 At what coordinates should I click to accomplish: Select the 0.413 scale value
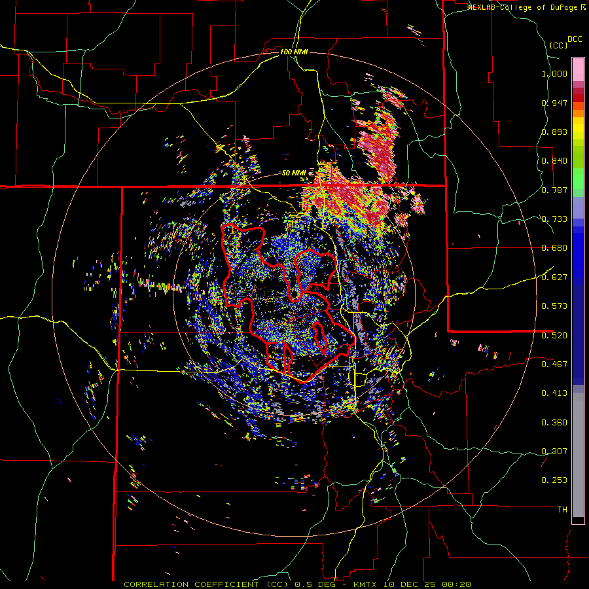point(554,393)
